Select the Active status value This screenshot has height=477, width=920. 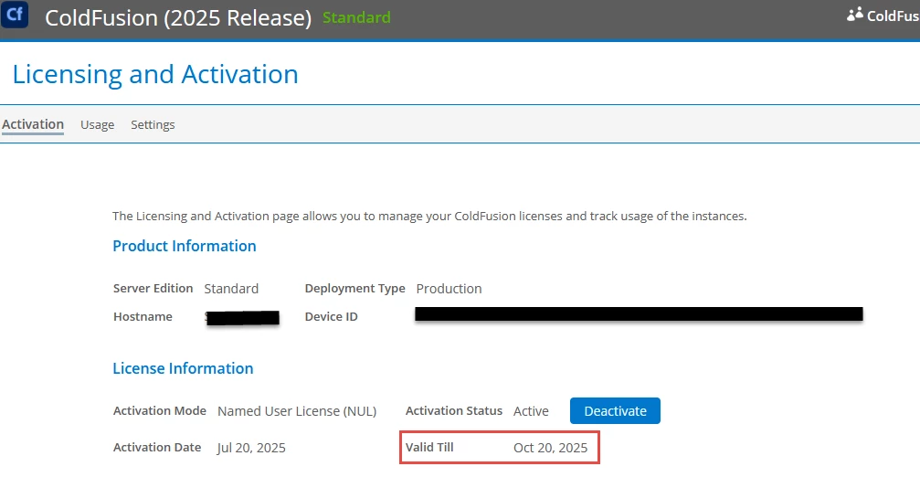pyautogui.click(x=531, y=411)
